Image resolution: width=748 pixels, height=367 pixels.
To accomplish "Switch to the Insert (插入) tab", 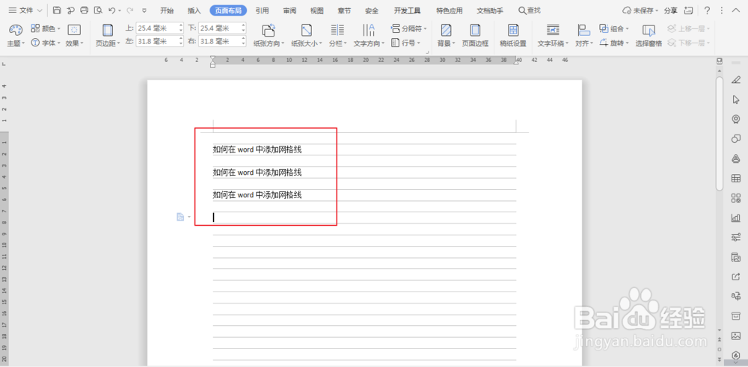I will coord(194,10).
